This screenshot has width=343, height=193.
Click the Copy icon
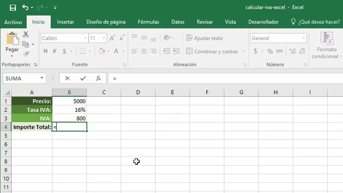[25, 44]
